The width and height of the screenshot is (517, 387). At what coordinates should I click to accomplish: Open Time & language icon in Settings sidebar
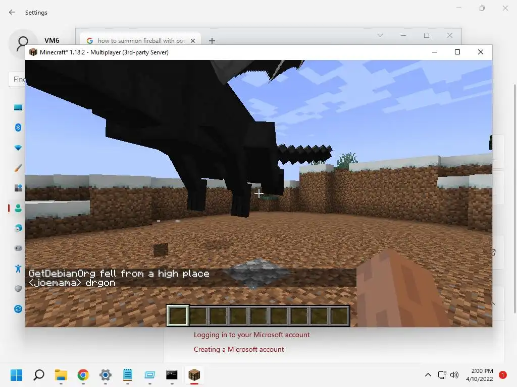[x=18, y=228]
